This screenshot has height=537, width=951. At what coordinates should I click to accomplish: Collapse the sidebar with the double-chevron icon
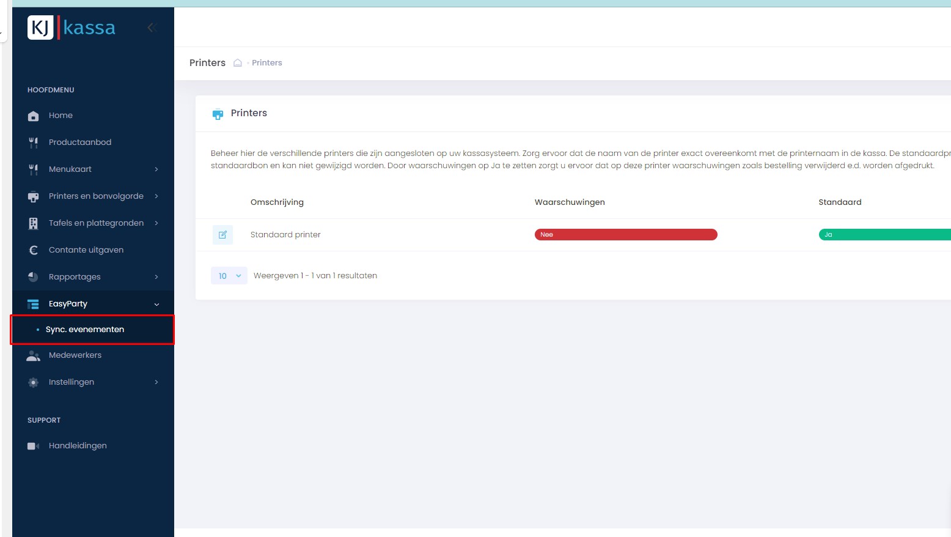[x=152, y=28]
